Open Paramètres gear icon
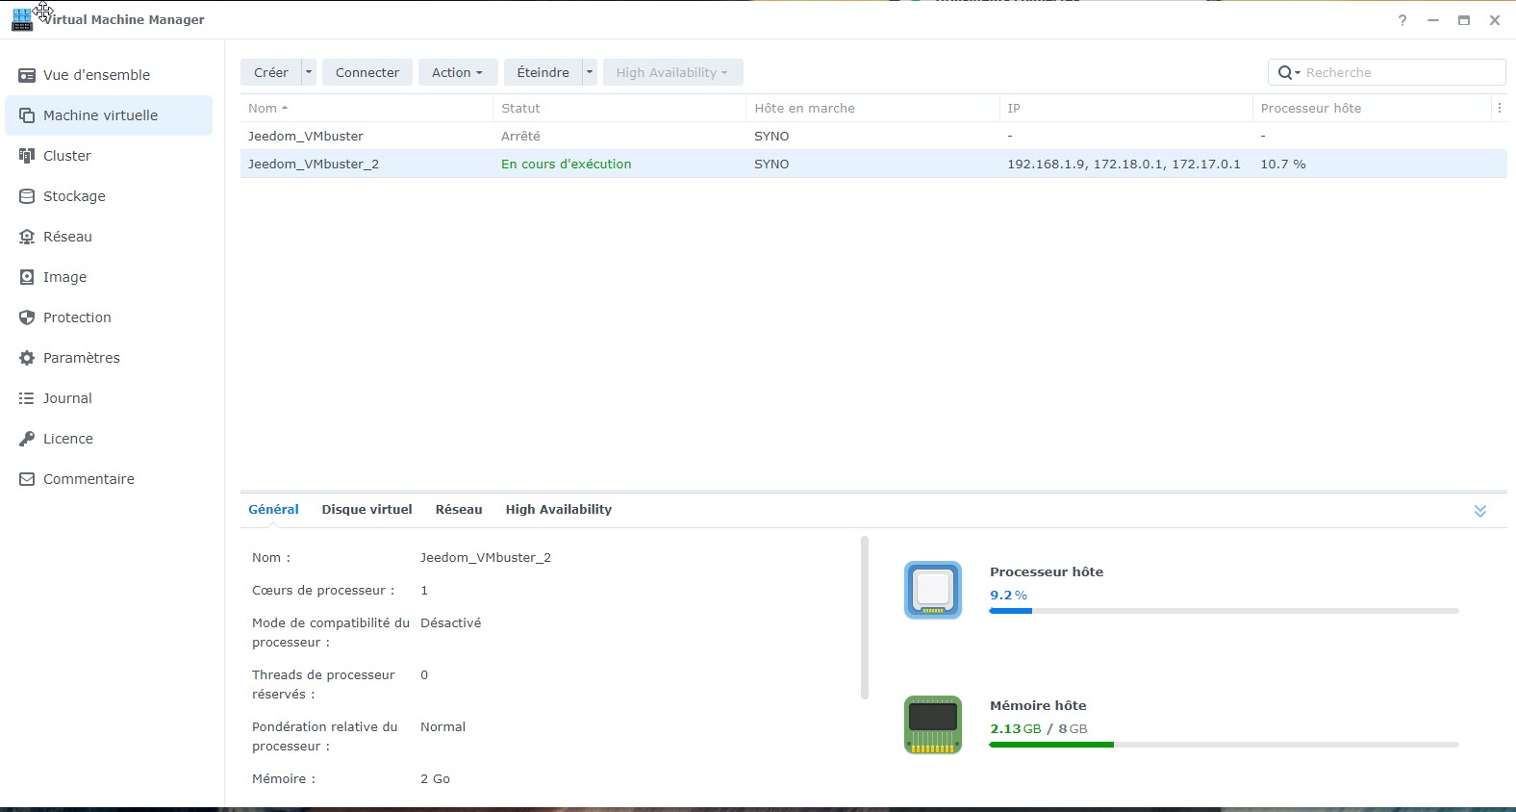Screen dimensions: 1516x812 click(x=27, y=358)
